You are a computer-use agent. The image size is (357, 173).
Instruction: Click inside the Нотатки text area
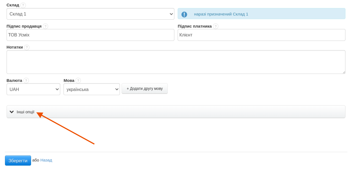176,62
